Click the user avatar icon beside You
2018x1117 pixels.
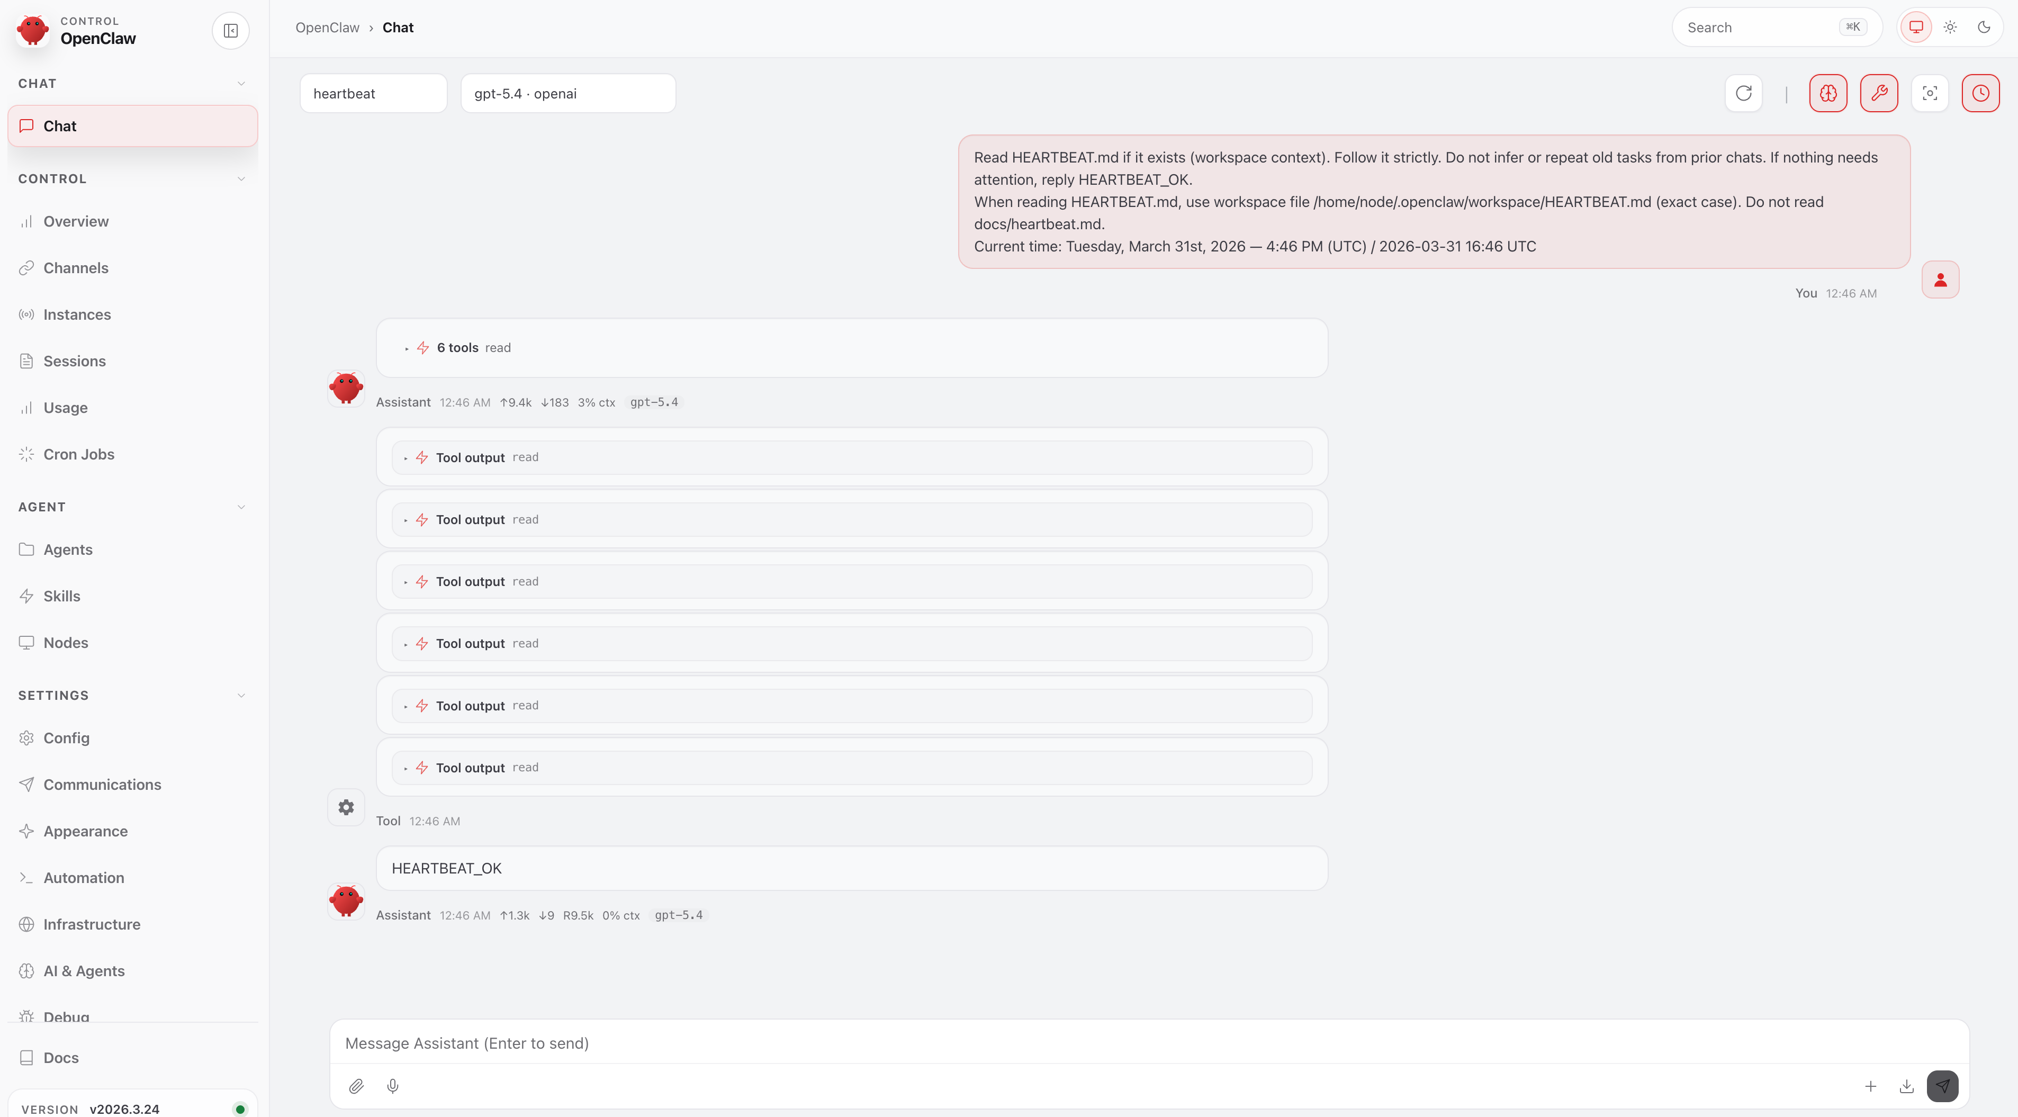(1940, 280)
